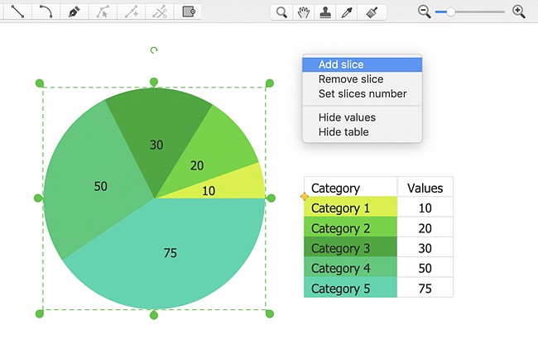Screen dimensions: 538x358
Task: Select the pen tool
Action: tap(74, 12)
